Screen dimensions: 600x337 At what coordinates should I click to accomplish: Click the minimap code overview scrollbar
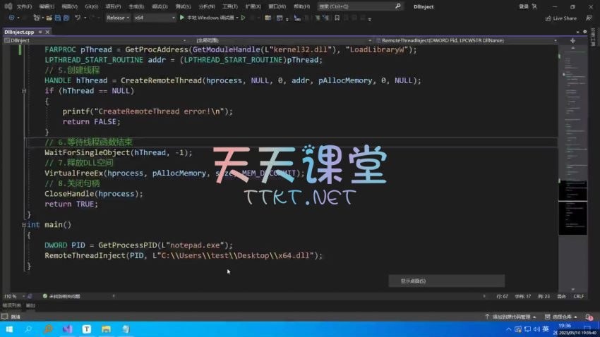pos(572,141)
